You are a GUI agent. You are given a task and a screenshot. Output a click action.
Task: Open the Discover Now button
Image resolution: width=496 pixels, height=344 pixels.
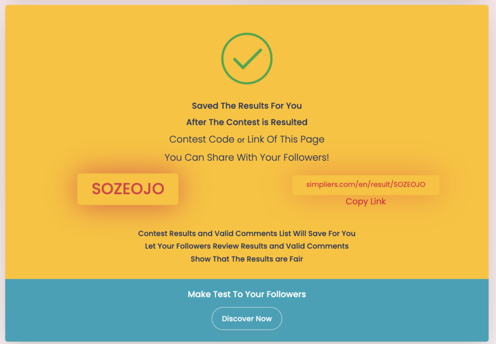[x=247, y=318]
